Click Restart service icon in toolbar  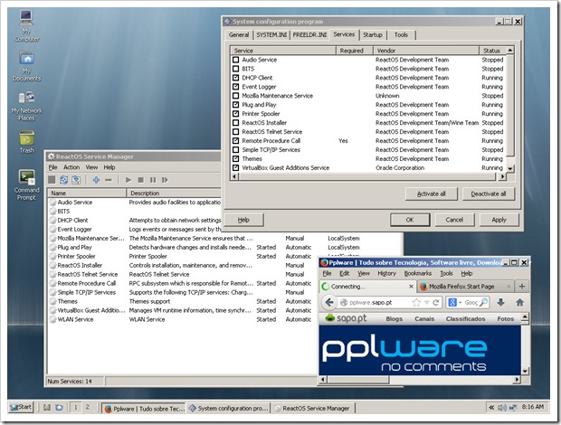coord(165,180)
